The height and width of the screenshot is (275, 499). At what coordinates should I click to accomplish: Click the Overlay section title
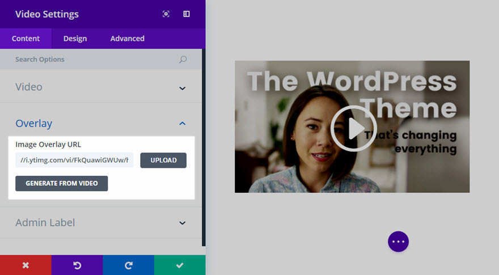[33, 124]
